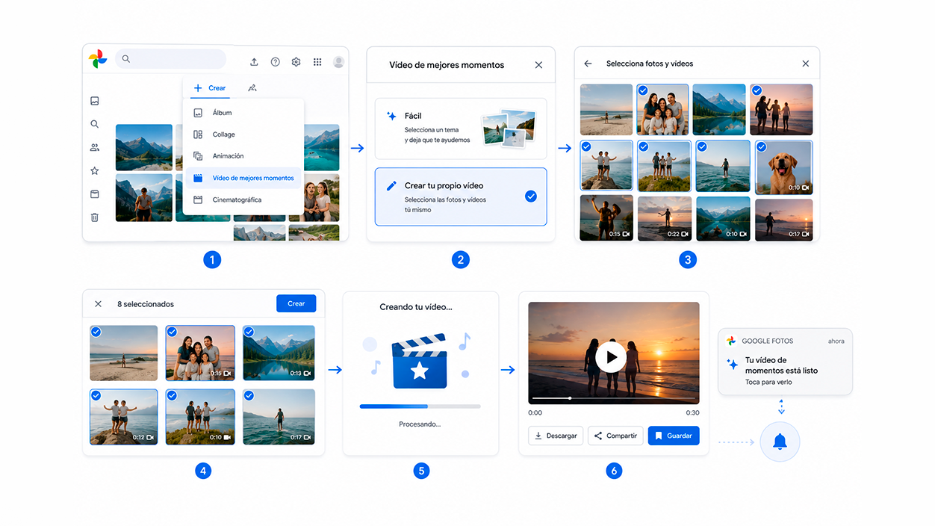The image size is (935, 526).
Task: Open the Google apps grid icon
Action: 317,62
